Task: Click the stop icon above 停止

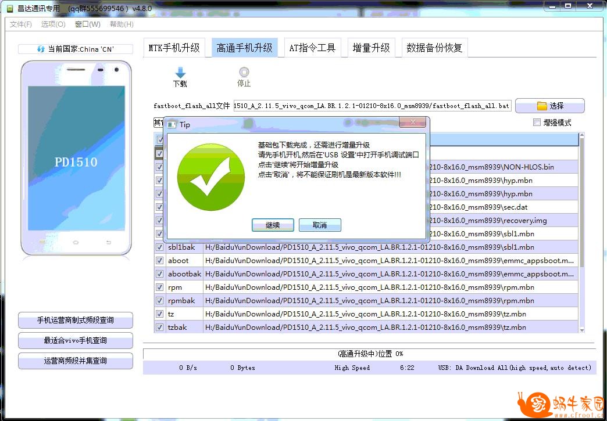Action: 244,72
